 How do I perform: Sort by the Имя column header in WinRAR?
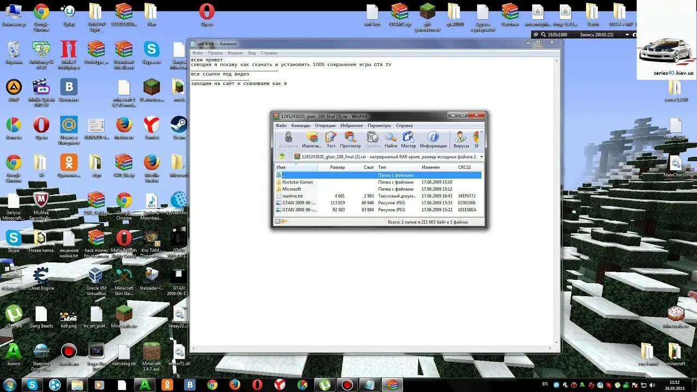[296, 168]
